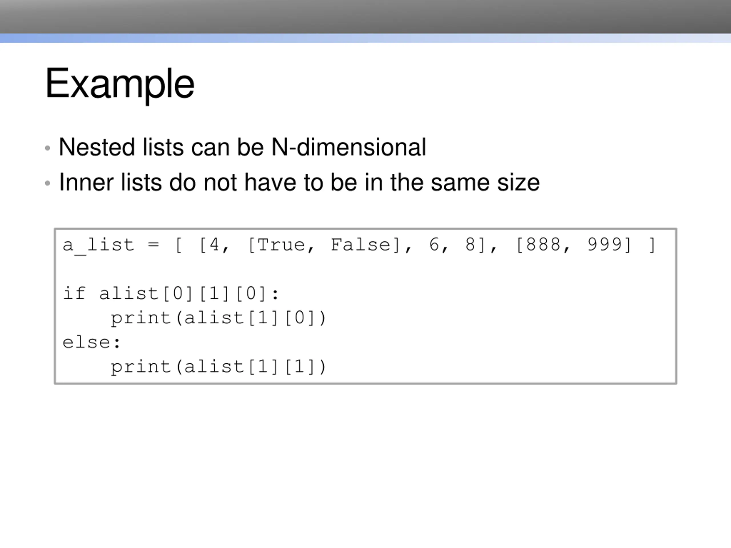Click the bullet dot before "Inner lists"
This screenshot has height=548, width=731.
click(x=48, y=183)
